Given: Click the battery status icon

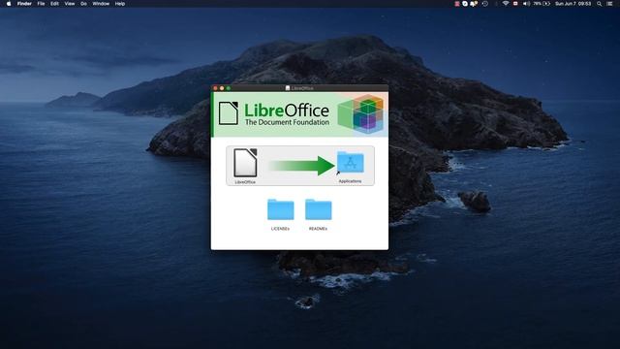Looking at the screenshot, I should (x=546, y=4).
